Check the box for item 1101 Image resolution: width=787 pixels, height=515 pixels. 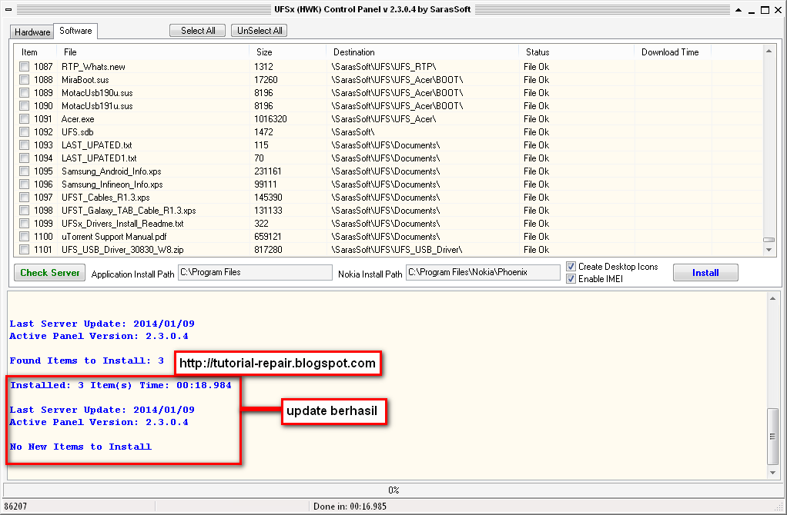pyautogui.click(x=24, y=250)
